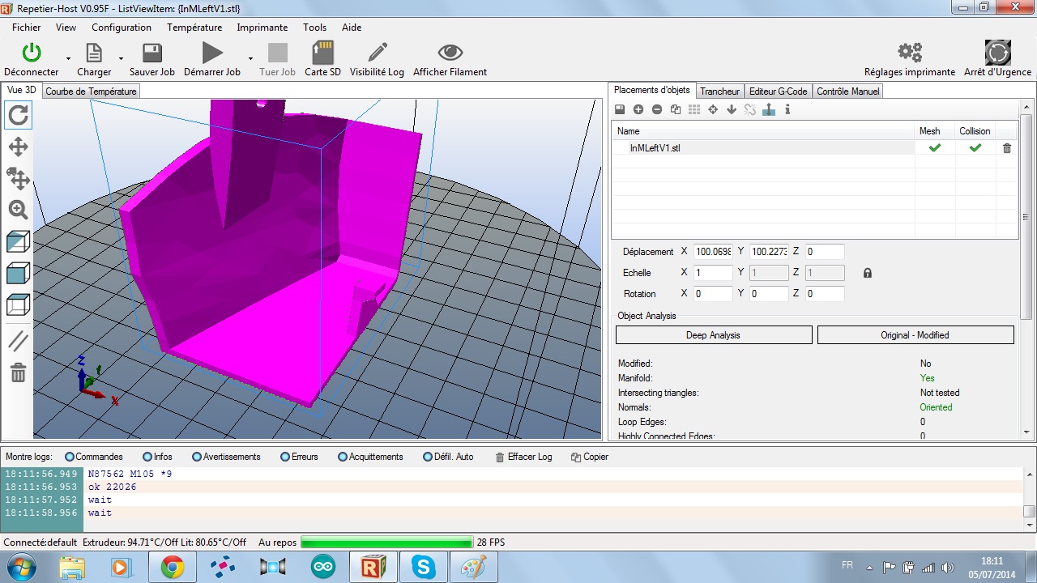This screenshot has height=583, width=1037.
Task: Select the move view tool
Action: (18, 147)
